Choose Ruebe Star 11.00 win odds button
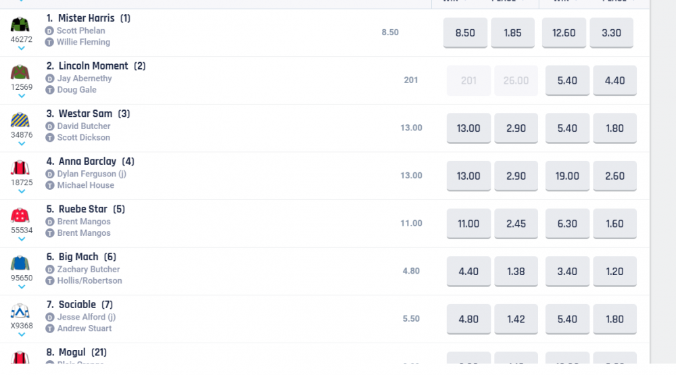The image size is (676, 375). [x=468, y=224]
